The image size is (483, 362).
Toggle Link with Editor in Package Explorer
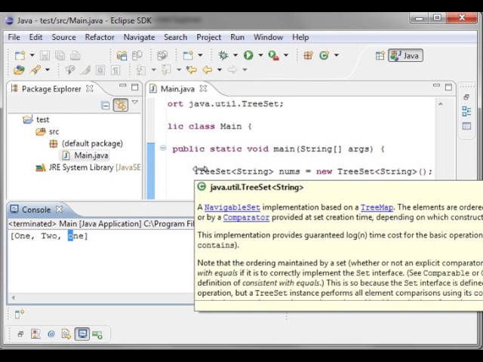(x=121, y=106)
